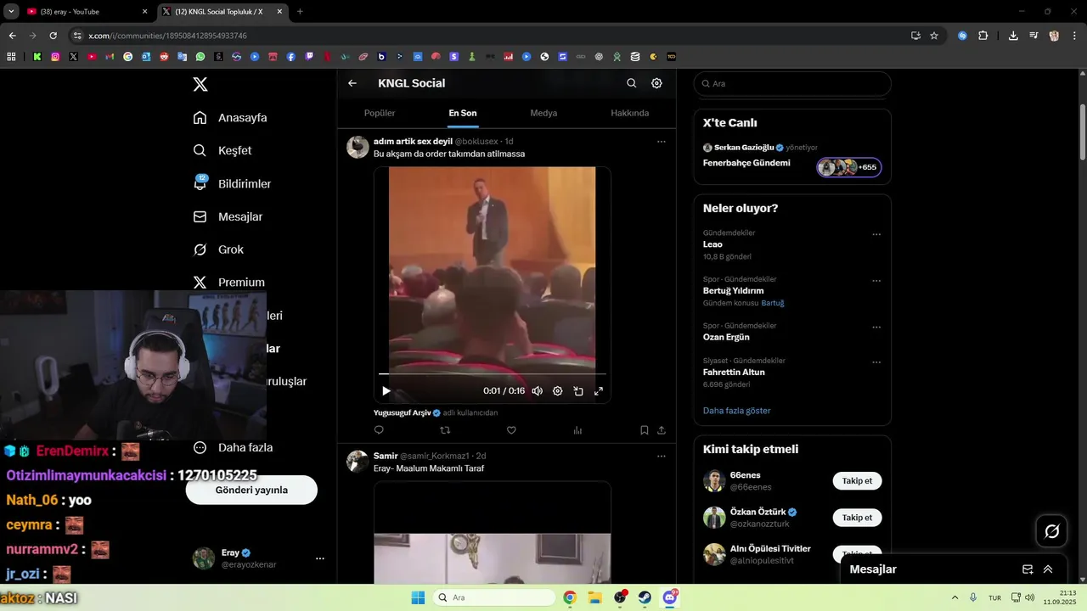The height and width of the screenshot is (611, 1087).
Task: Open the browser extensions puzzle icon
Action: click(x=983, y=36)
